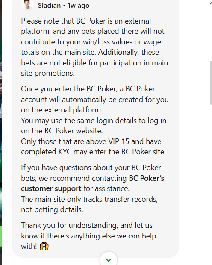Click the "1w ago" message timestamp
Screen dimensions: 212x265
point(79,6)
